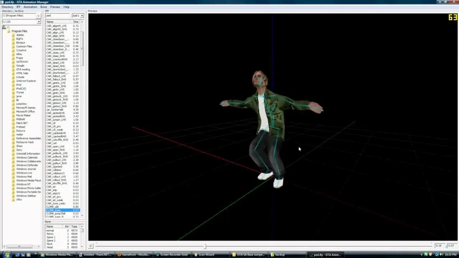Click the animation timeline slider handle
Image resolution: width=459 pixels, height=258 pixels.
205,246
